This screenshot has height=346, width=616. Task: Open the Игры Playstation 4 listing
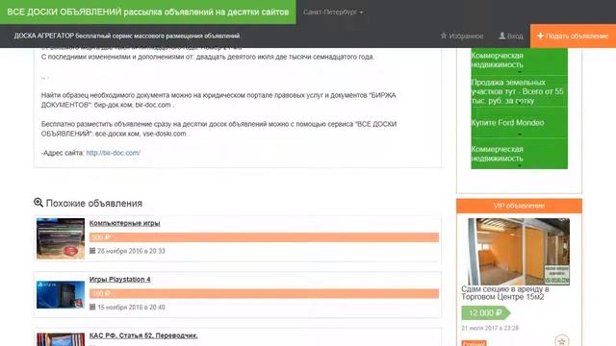tap(119, 280)
